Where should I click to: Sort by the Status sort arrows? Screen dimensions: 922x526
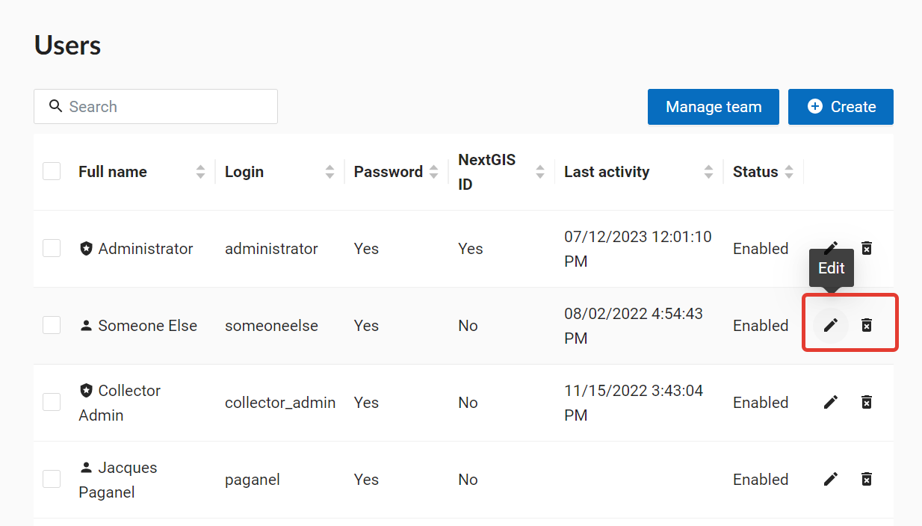[x=788, y=172]
